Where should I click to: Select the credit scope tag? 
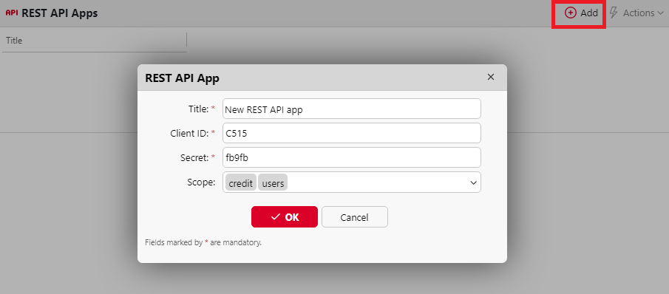tap(241, 182)
